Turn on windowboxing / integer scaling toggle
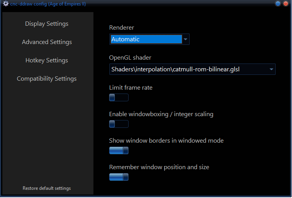 [118, 124]
